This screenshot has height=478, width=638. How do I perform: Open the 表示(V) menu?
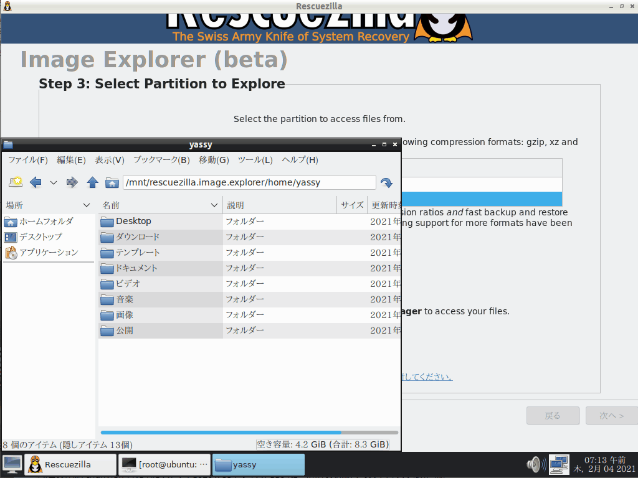coord(110,160)
